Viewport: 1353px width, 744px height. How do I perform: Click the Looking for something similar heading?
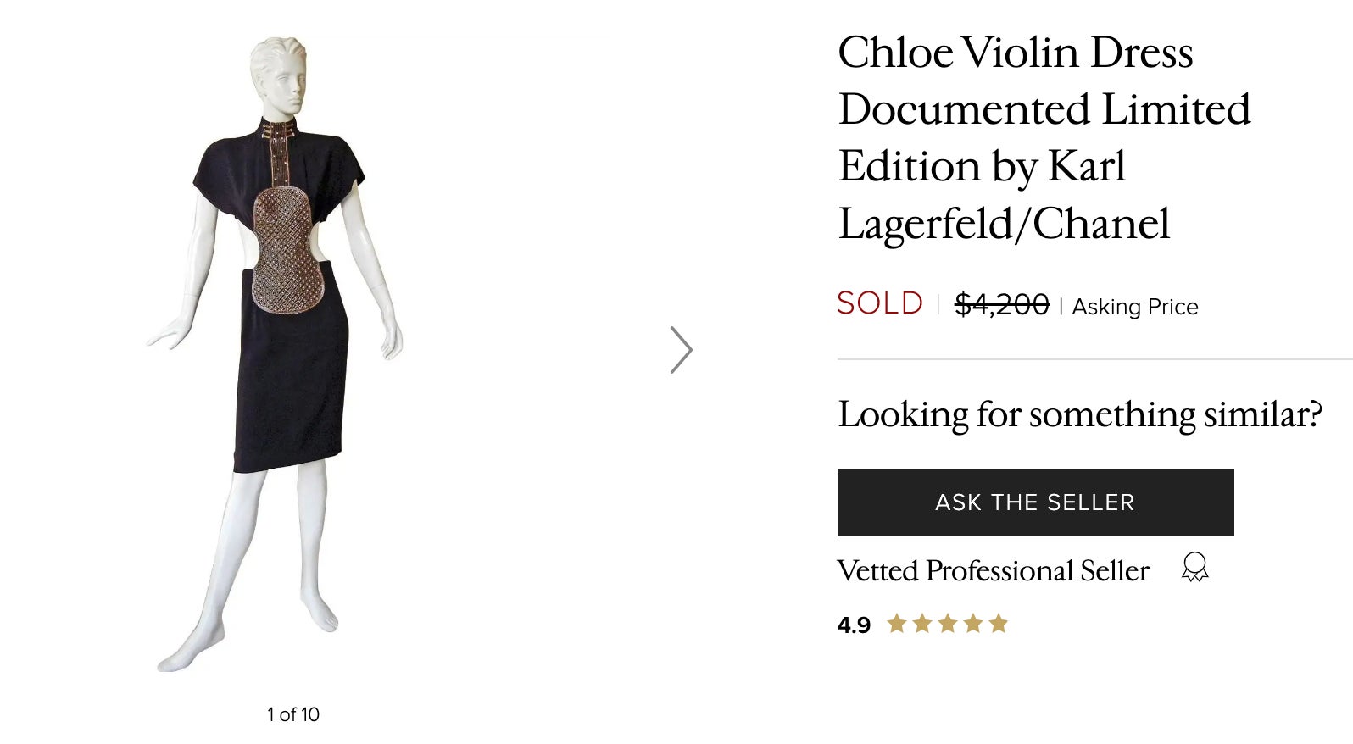click(1079, 414)
